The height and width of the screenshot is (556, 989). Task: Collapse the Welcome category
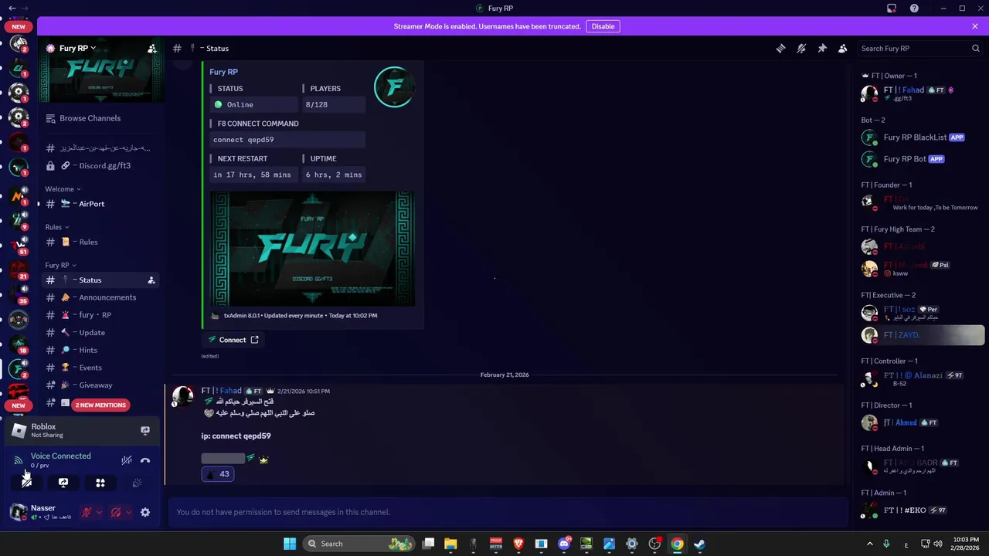pos(63,189)
